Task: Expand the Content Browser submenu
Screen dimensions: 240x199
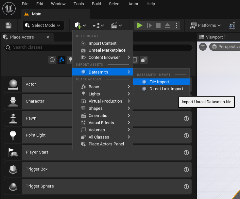Action: coord(103,58)
